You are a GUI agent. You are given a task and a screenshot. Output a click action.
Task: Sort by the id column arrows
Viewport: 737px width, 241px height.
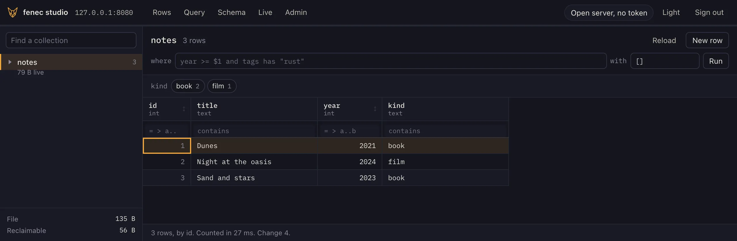184,109
